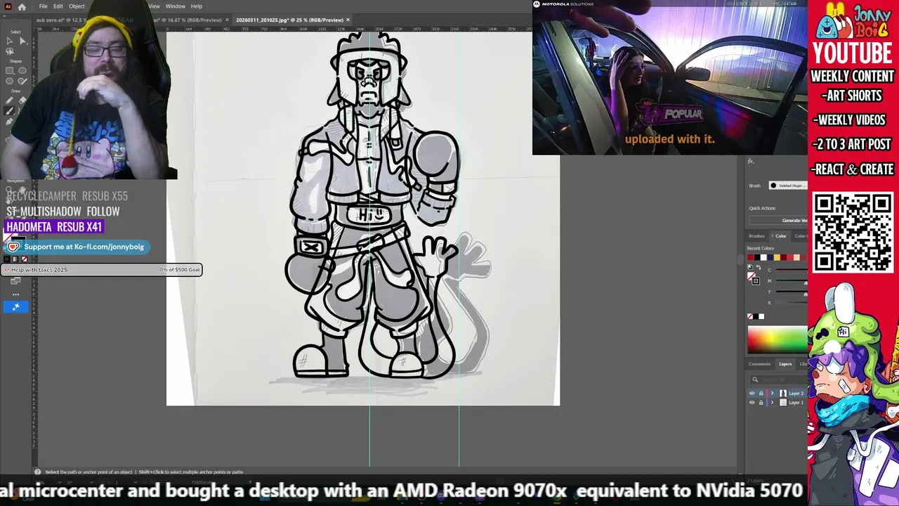Select the Pencil tool
Screen dimensions: 899x506
pyautogui.click(x=9, y=100)
